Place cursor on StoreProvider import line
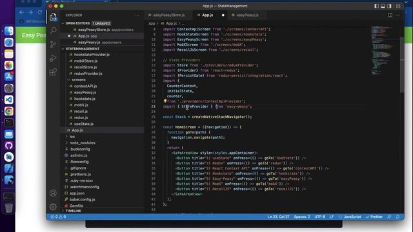This screenshot has height=232, width=413. click(207, 106)
